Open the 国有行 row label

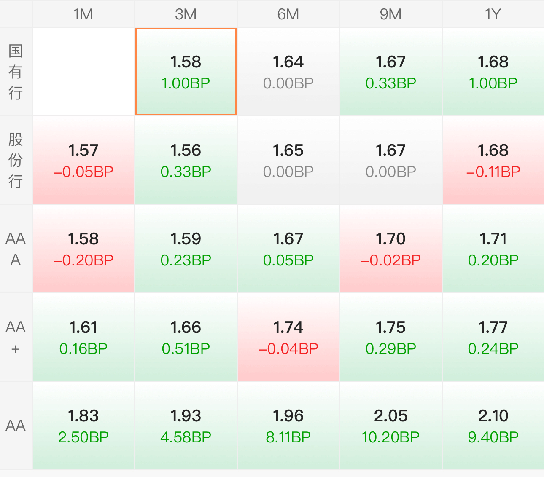click(x=16, y=72)
